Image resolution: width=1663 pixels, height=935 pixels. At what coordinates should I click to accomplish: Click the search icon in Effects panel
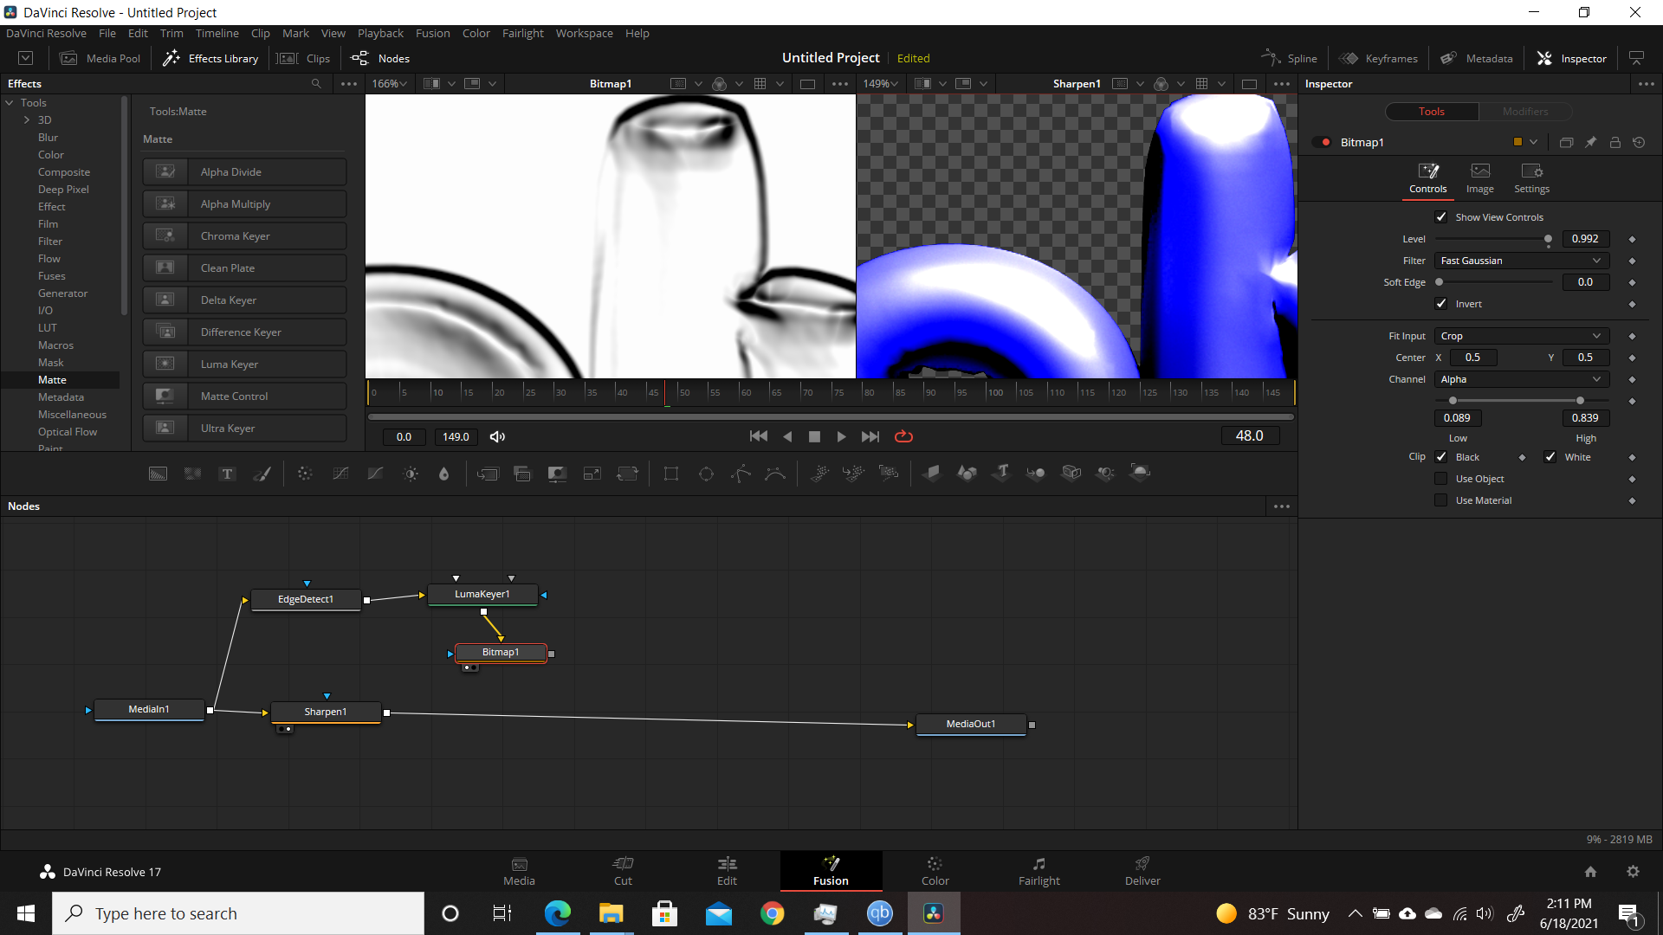click(316, 84)
